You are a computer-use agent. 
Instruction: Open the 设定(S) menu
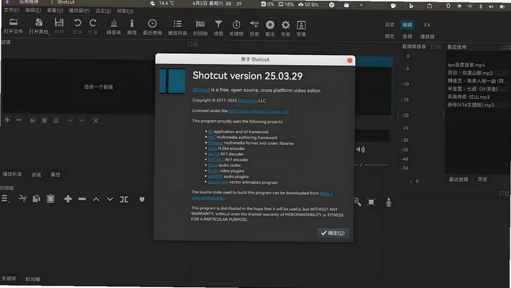[103, 11]
